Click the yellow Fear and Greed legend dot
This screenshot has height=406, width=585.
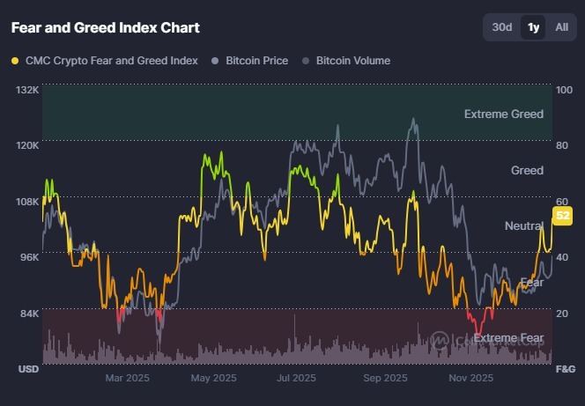15,61
